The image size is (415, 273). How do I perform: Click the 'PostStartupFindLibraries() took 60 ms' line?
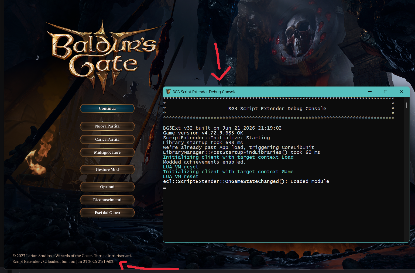coord(241,152)
